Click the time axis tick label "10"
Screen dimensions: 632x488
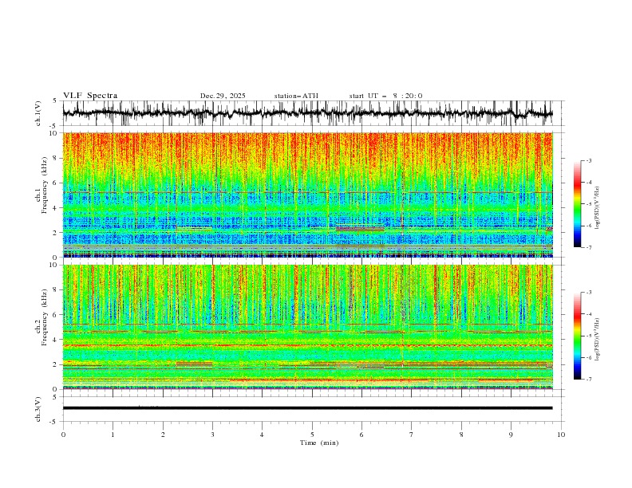point(561,435)
